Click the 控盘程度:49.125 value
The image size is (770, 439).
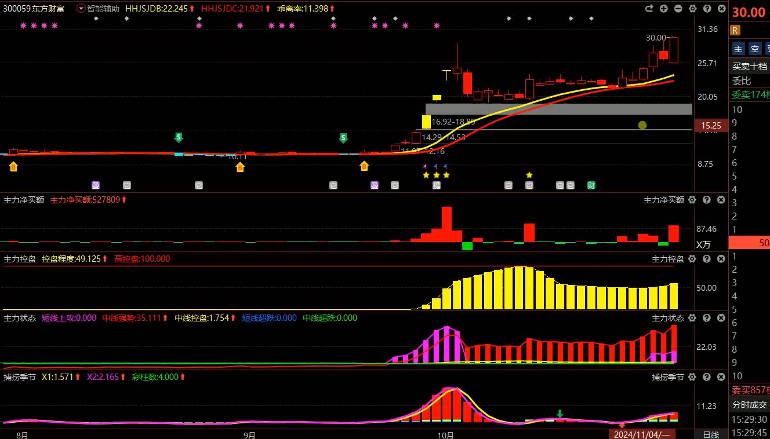(x=71, y=259)
